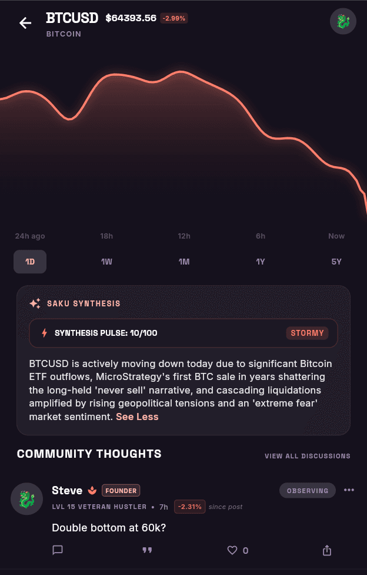Share Steve's post via share icon
367x575 pixels.
[326, 550]
